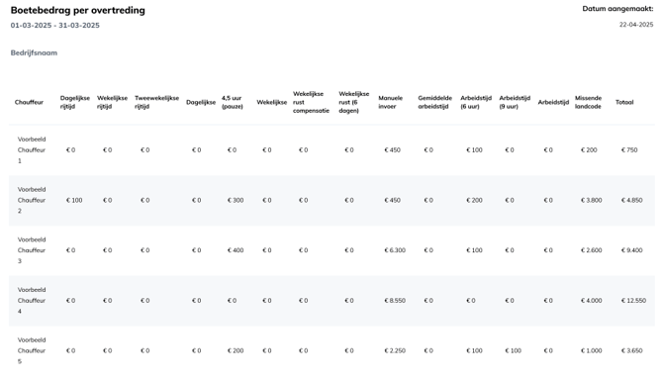Click the 'Chauffeur' column header
This screenshot has width=663, height=381.
point(29,102)
